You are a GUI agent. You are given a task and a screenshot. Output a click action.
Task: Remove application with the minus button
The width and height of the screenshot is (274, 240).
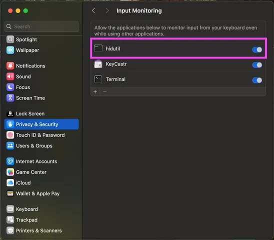(x=104, y=92)
